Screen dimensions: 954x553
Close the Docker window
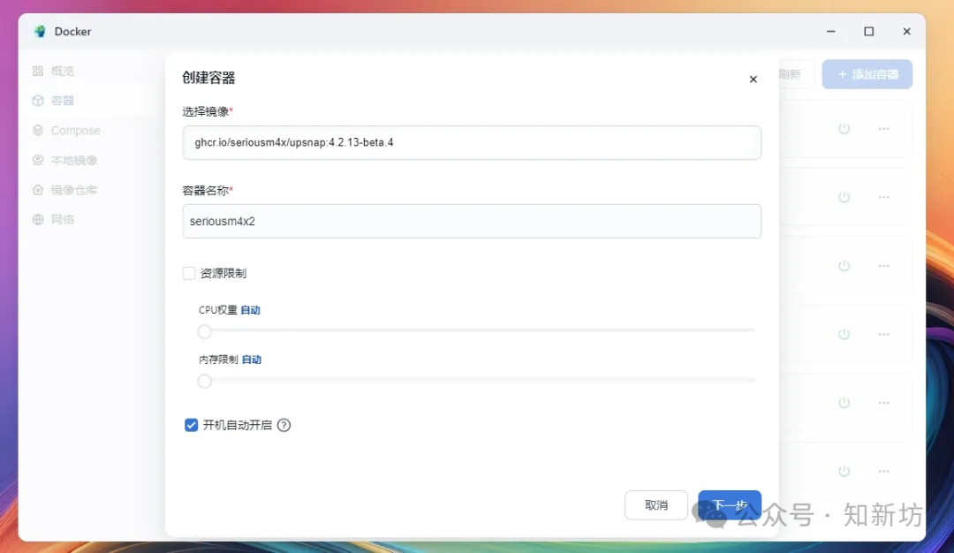tap(906, 31)
